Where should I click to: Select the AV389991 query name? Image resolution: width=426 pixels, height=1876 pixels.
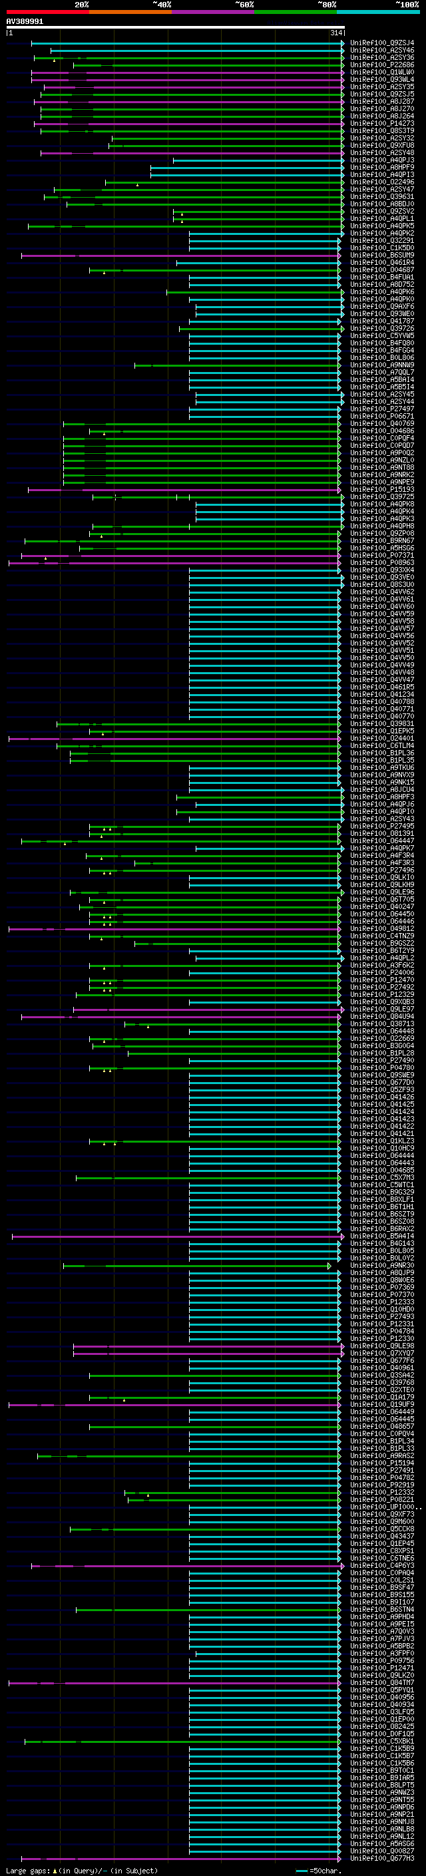(25, 22)
